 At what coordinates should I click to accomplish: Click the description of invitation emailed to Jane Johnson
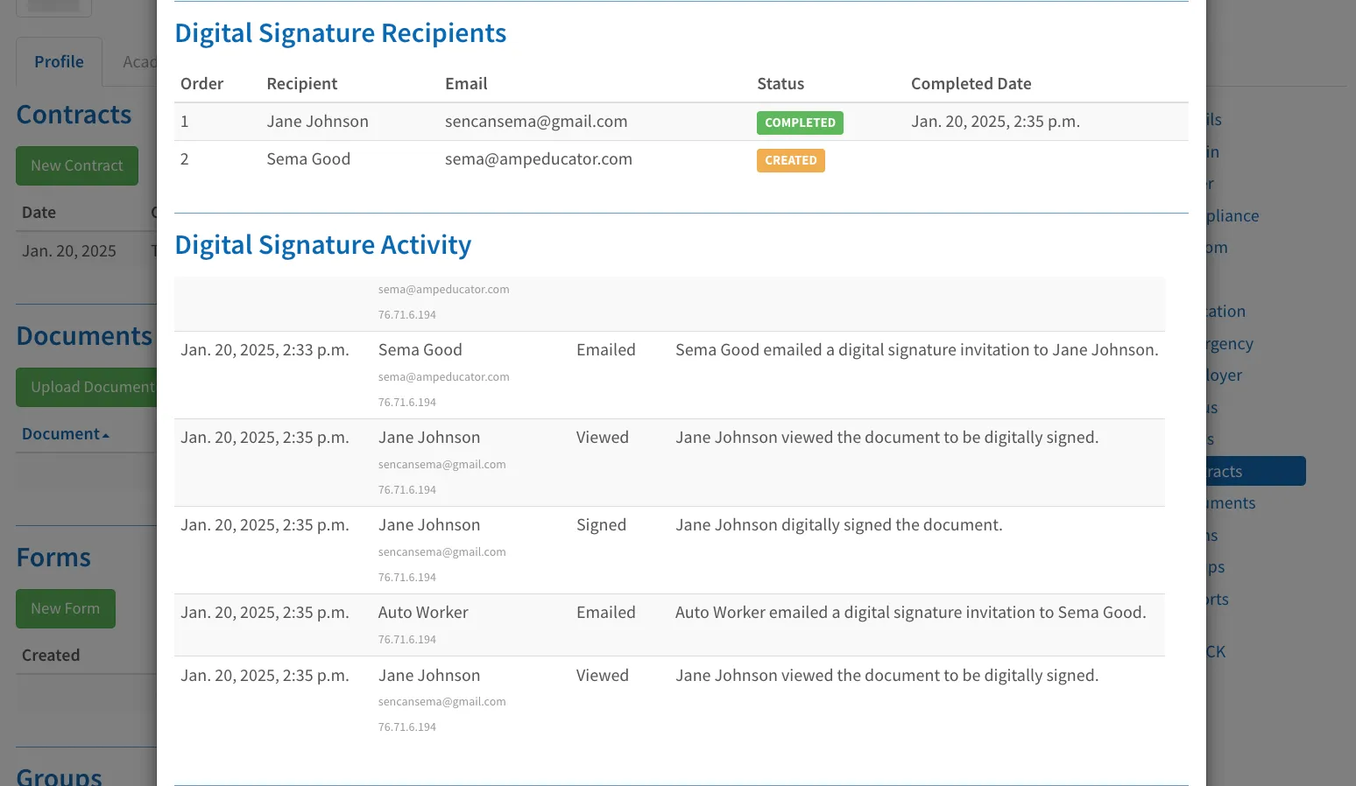coord(917,350)
